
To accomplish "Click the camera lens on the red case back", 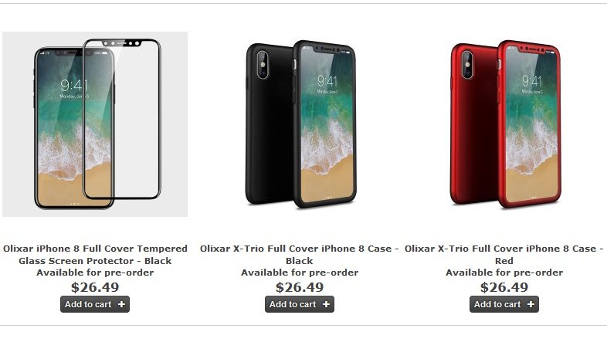I will [x=468, y=65].
